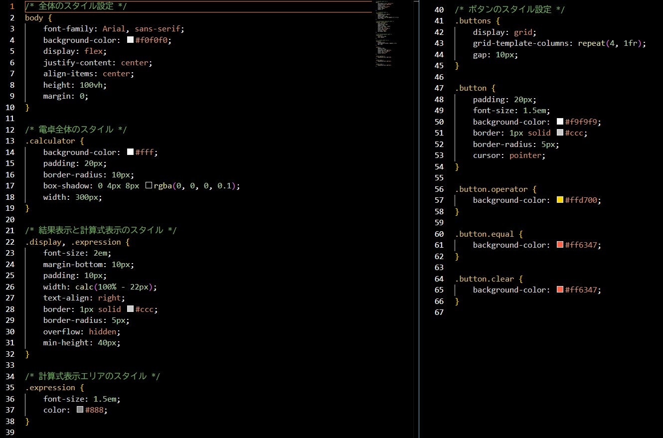The height and width of the screenshot is (438, 663).
Task: Click the #f0f0f0 color swatch on line 4
Action: (x=131, y=40)
